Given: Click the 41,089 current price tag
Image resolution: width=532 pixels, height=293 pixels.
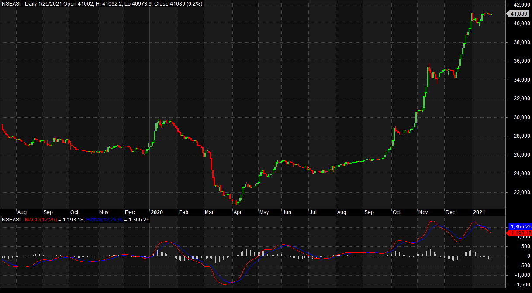Looking at the screenshot, I should tap(518, 14).
